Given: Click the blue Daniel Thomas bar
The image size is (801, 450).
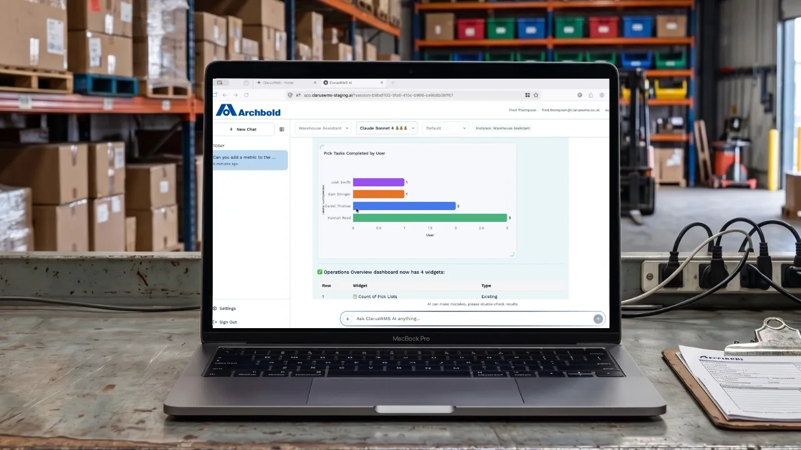Looking at the screenshot, I should point(404,206).
